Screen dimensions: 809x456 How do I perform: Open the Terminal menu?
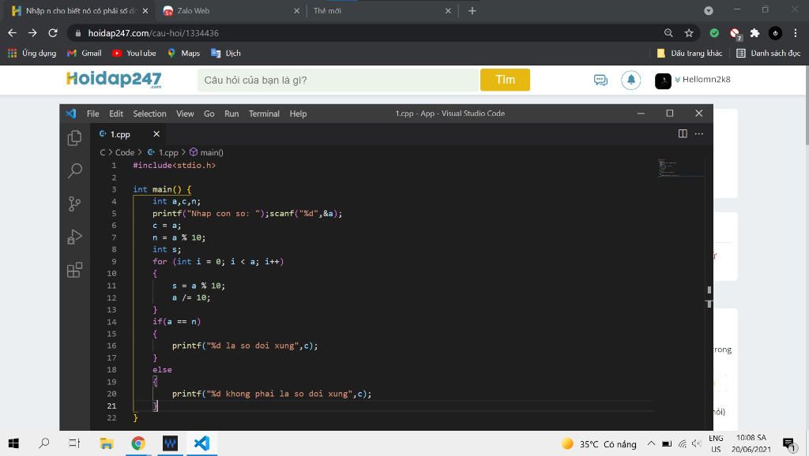click(x=264, y=114)
